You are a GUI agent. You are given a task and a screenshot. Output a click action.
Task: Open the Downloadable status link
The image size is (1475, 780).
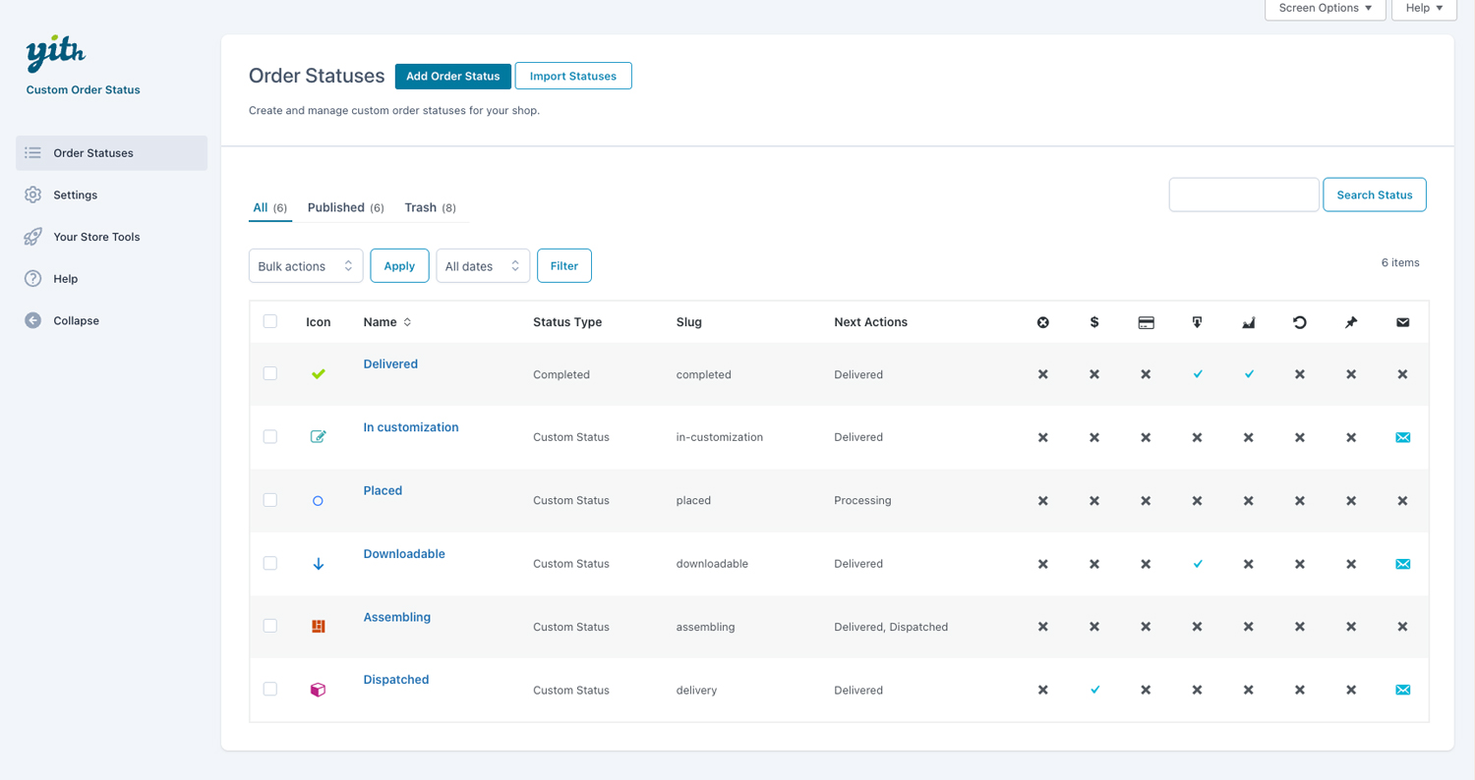click(404, 554)
